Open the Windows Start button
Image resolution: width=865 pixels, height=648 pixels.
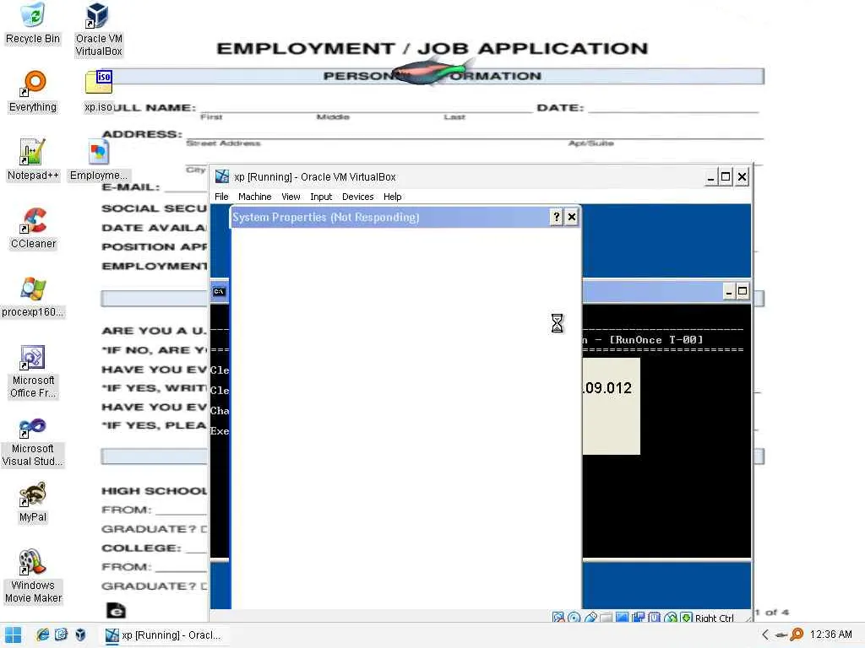[x=13, y=635]
